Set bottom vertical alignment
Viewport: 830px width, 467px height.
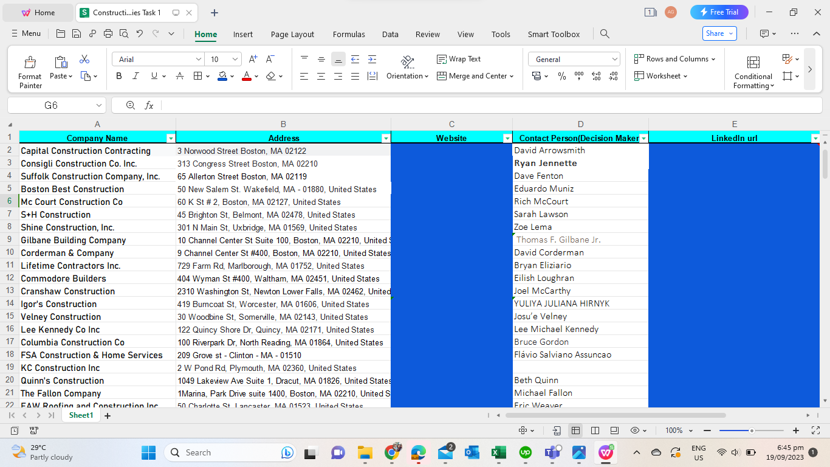(x=338, y=59)
